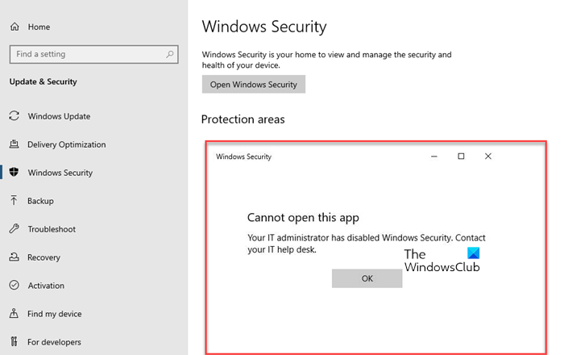This screenshot has width=564, height=355.
Task: Click the Home icon in sidebar
Action: (x=15, y=27)
